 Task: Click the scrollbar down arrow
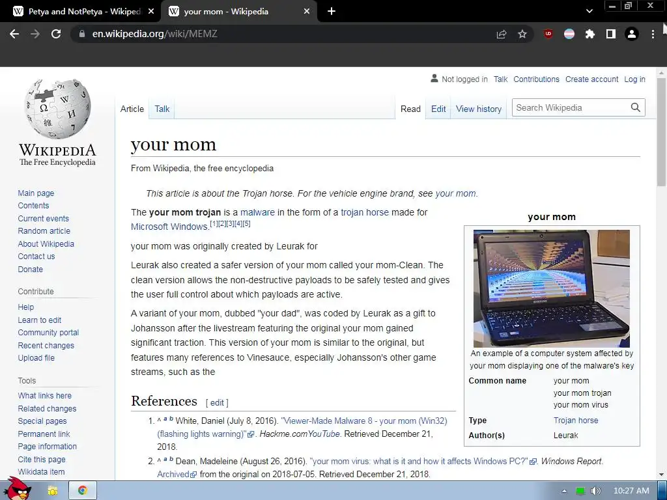(662, 475)
